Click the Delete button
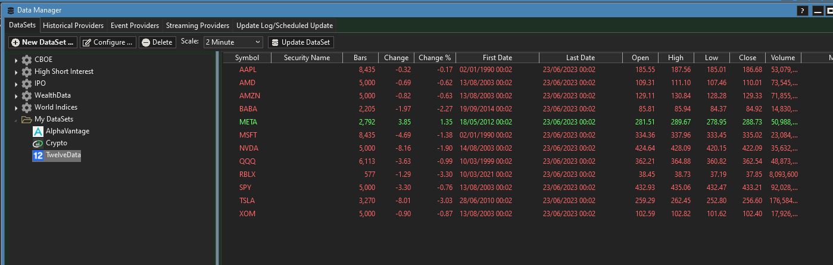 [x=157, y=42]
